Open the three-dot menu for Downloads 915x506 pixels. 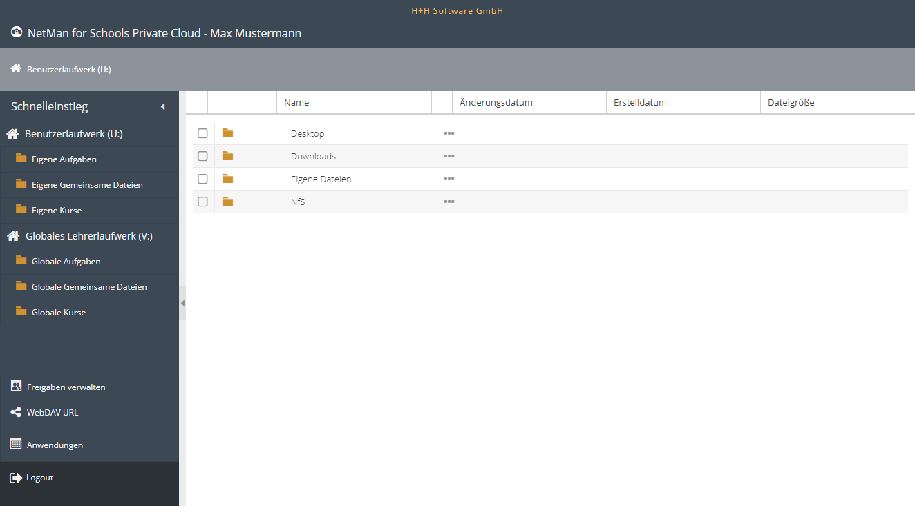tap(449, 156)
